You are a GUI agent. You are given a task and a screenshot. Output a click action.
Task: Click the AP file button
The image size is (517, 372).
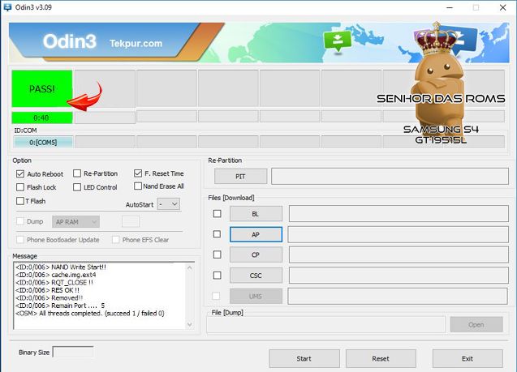click(256, 234)
